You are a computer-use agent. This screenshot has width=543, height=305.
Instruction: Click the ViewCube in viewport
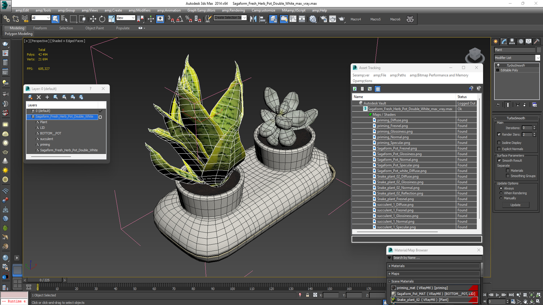click(x=475, y=55)
